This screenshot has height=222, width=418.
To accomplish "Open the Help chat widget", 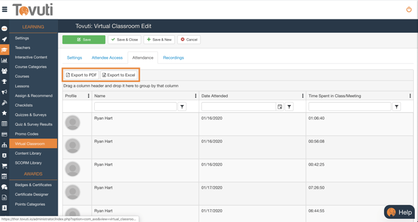I will click(399, 212).
